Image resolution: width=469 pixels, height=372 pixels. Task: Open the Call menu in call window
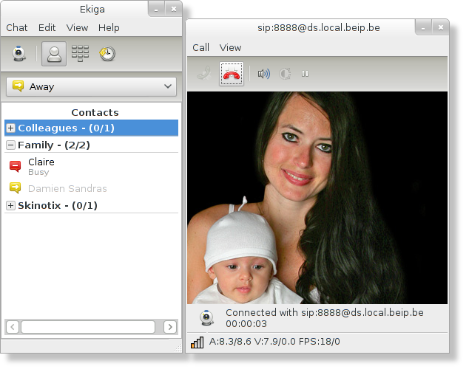click(200, 47)
